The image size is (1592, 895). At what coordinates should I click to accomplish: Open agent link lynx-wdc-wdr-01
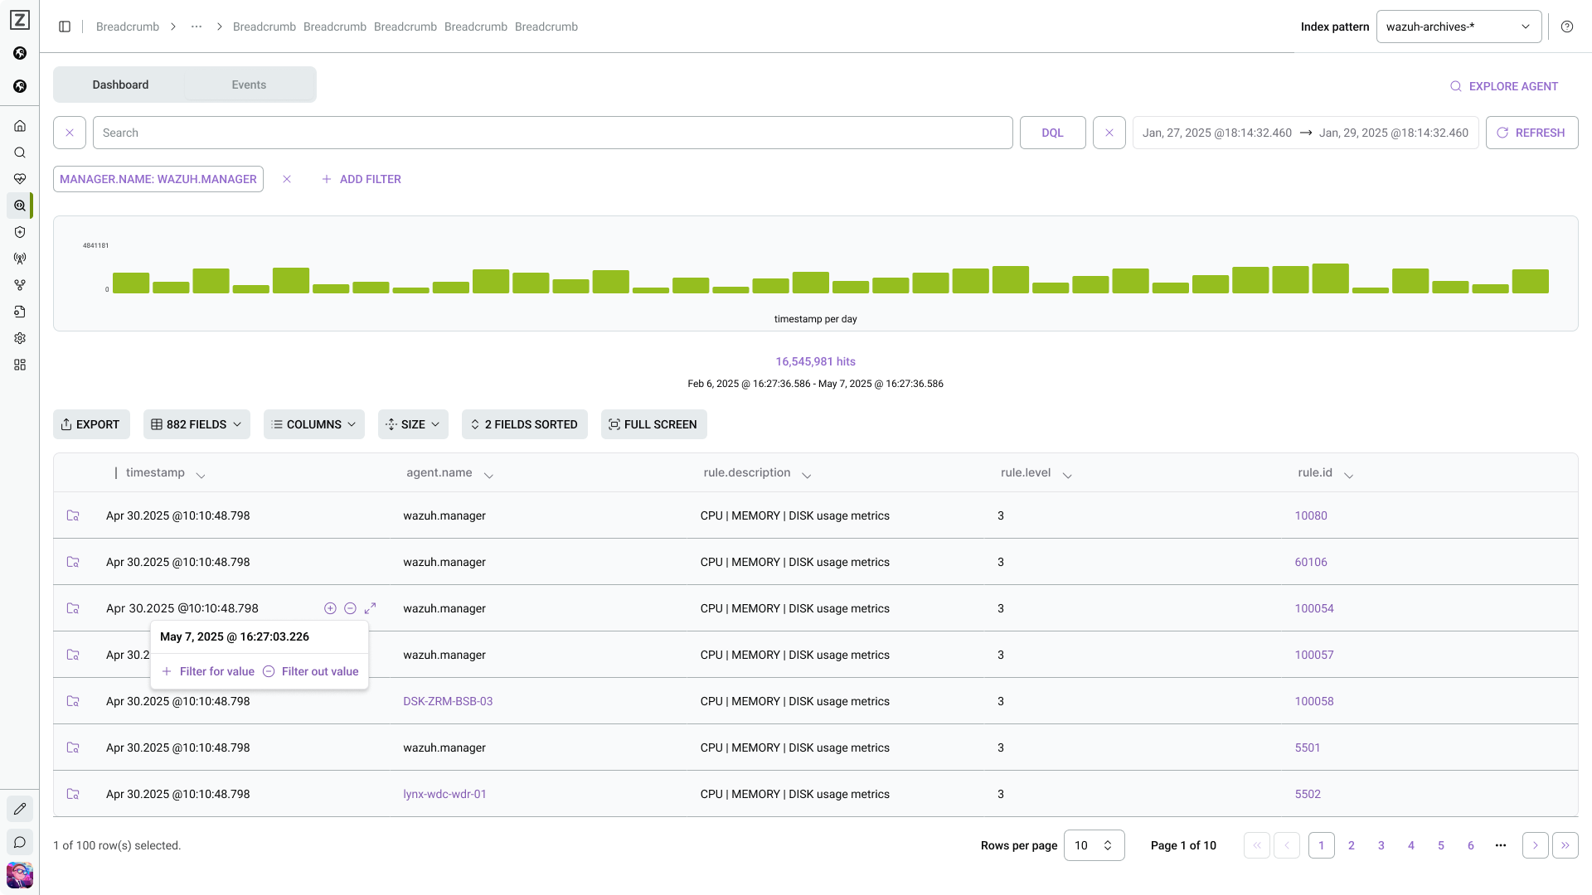tap(444, 794)
